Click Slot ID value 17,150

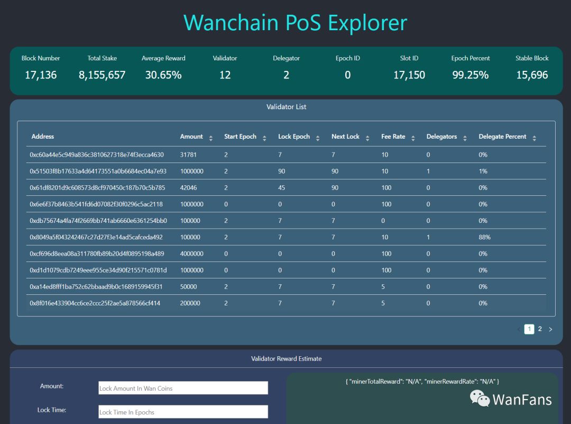point(409,75)
